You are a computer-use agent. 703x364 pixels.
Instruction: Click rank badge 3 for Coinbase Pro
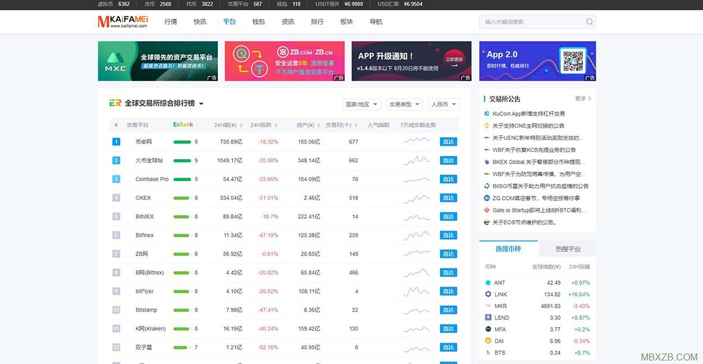(x=116, y=179)
